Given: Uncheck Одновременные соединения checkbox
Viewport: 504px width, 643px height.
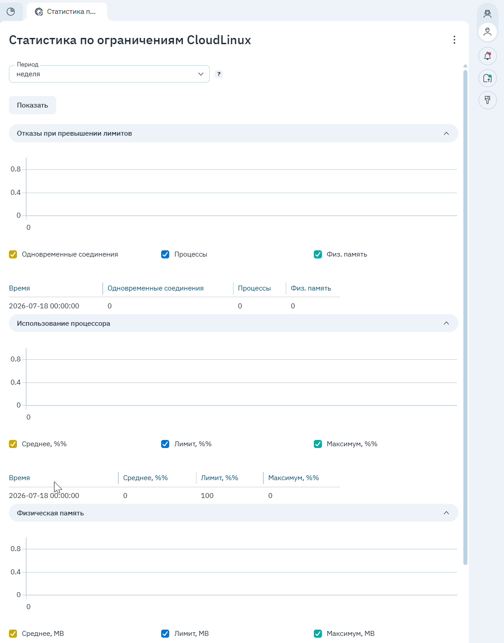Looking at the screenshot, I should pyautogui.click(x=13, y=254).
